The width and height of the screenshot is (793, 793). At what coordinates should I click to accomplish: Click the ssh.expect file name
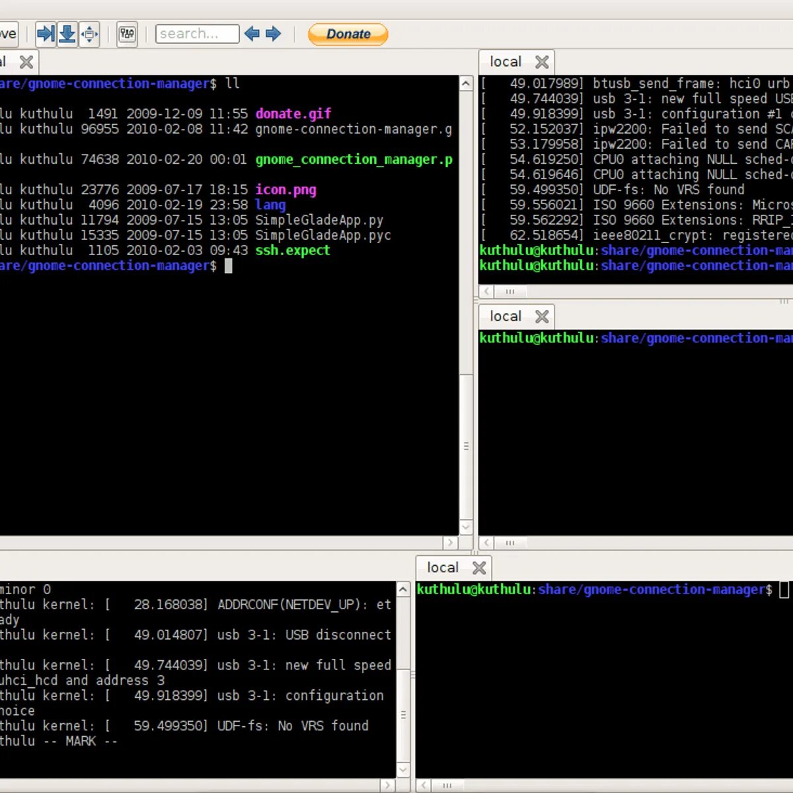[x=293, y=250]
